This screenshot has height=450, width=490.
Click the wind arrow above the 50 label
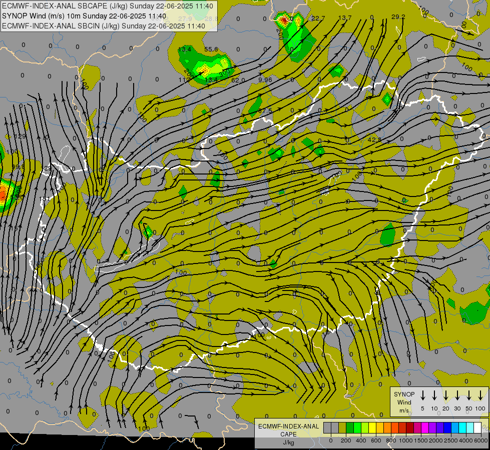[x=469, y=395]
